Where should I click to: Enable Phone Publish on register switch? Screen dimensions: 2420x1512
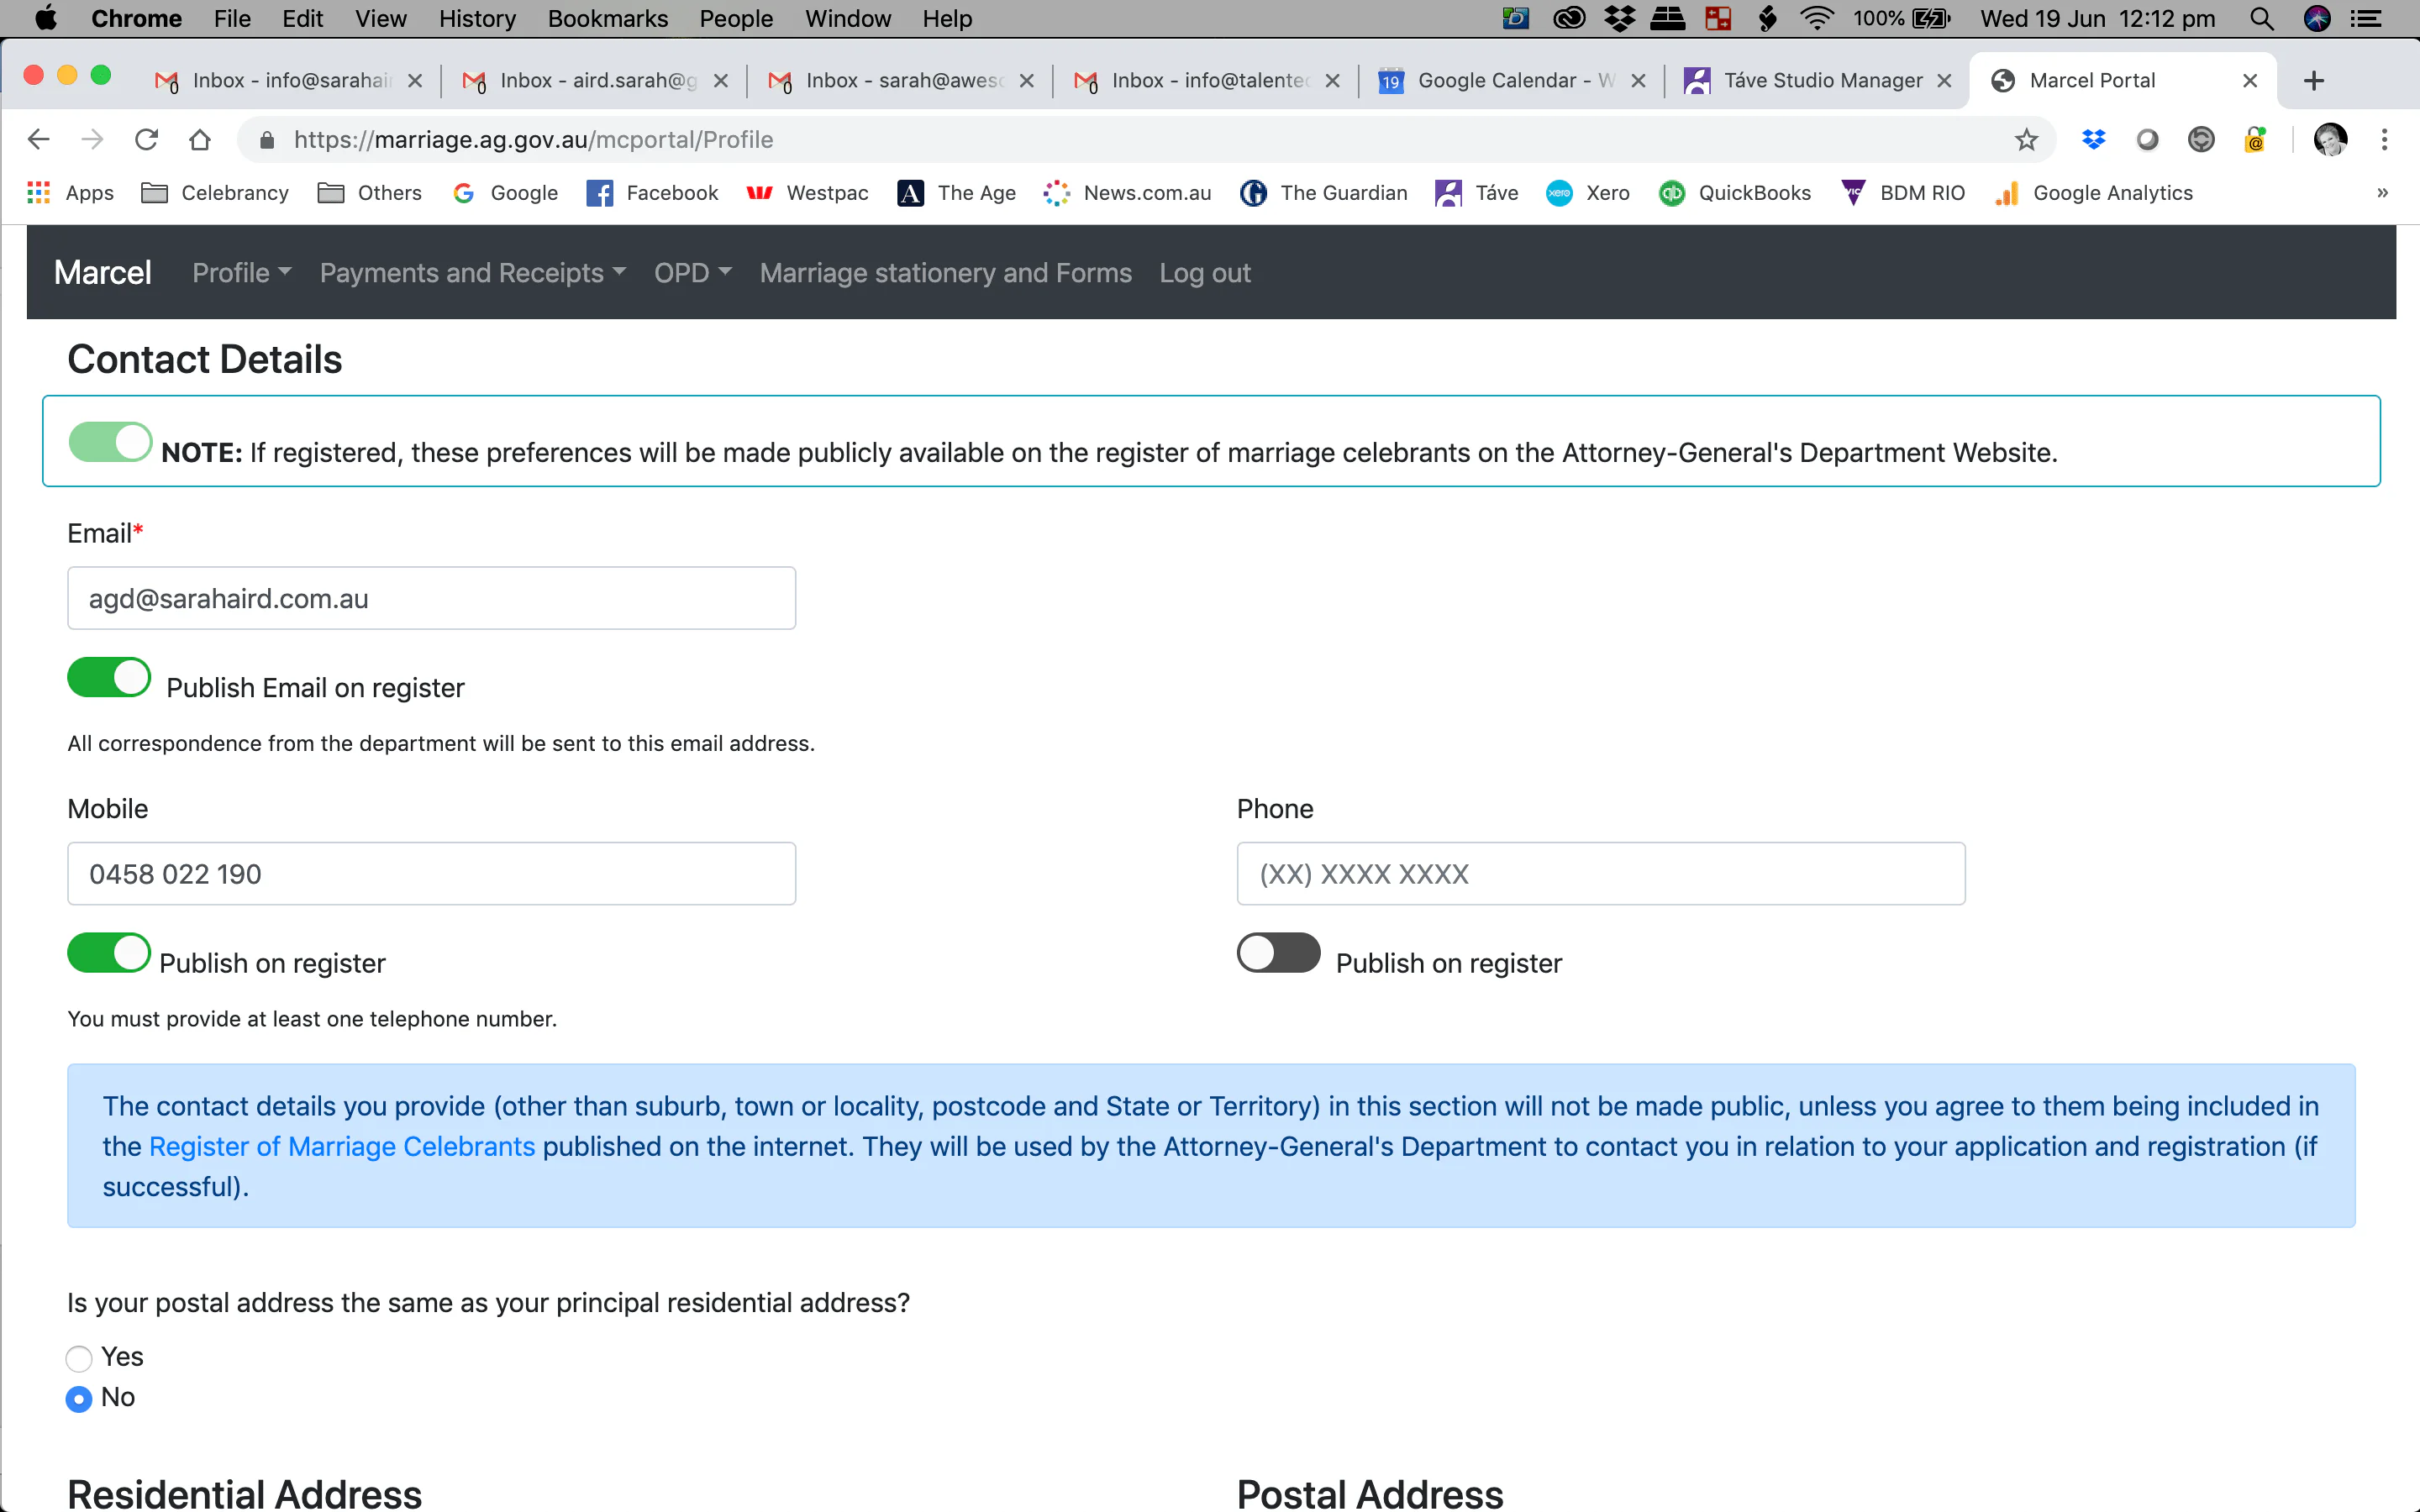click(x=1278, y=952)
